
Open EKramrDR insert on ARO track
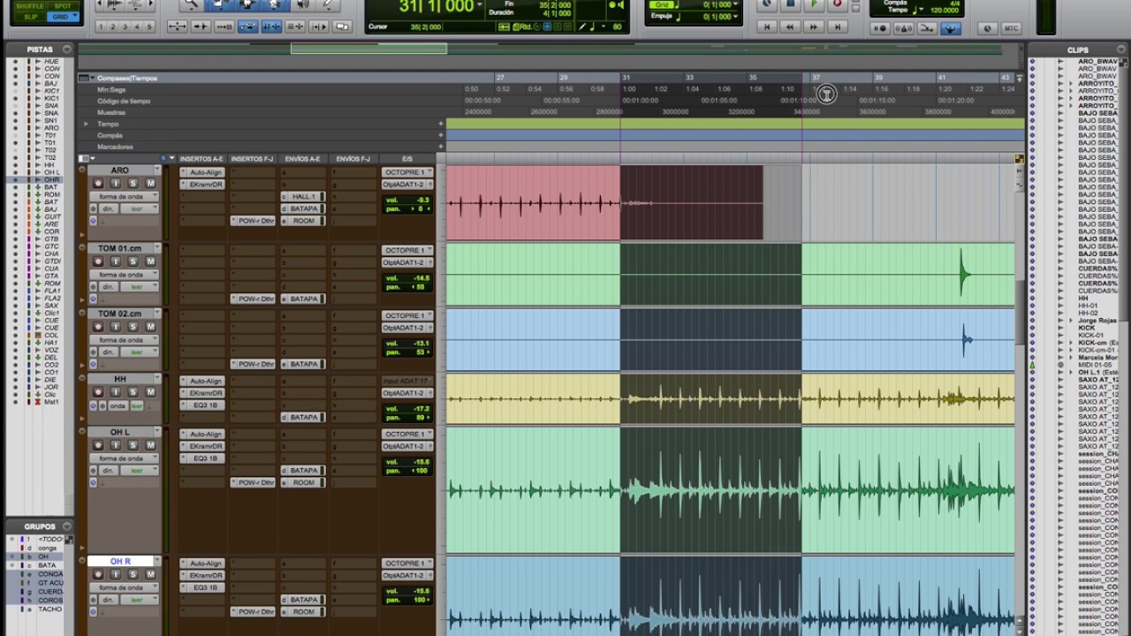(203, 185)
